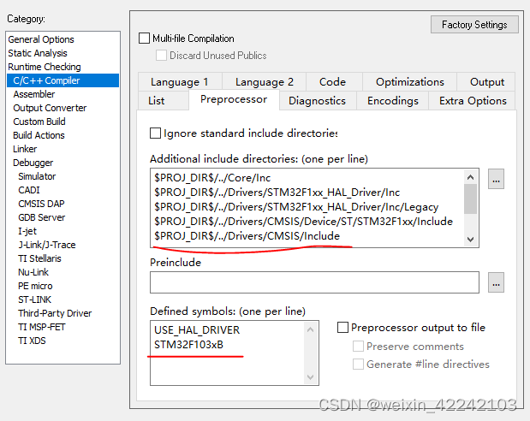
Task: Enable Multi-file Compilation checkbox
Action: point(145,38)
